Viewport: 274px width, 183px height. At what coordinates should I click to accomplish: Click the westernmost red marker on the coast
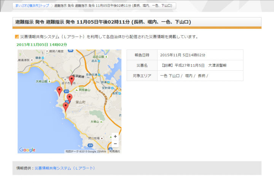59,91
